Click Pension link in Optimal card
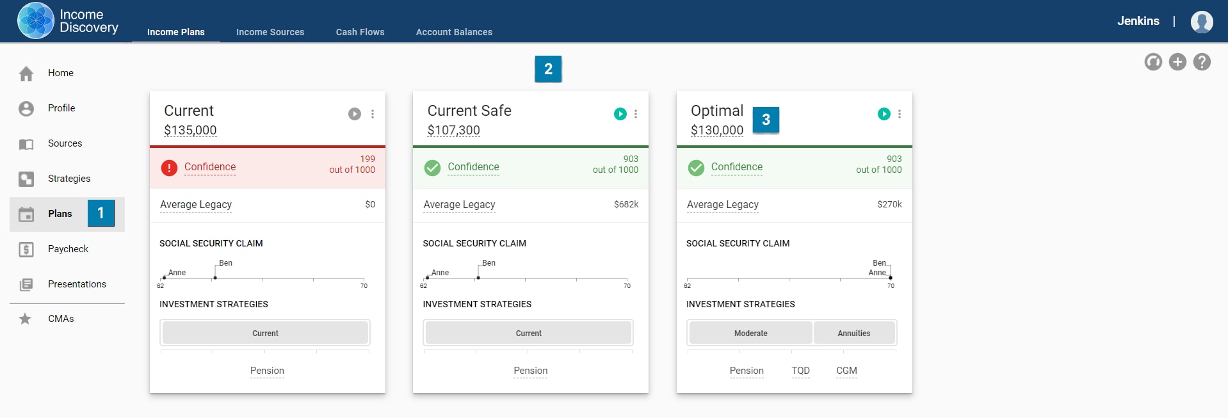1228x418 pixels. [x=747, y=371]
